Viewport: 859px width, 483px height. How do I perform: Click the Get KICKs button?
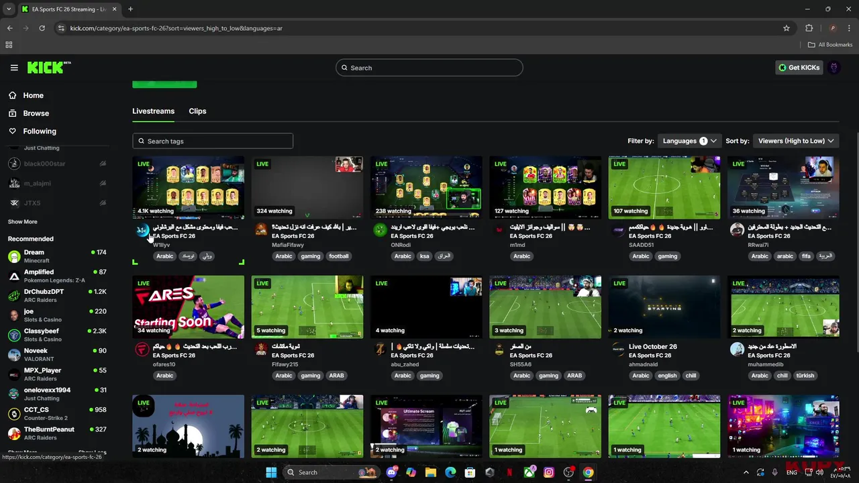[799, 68]
